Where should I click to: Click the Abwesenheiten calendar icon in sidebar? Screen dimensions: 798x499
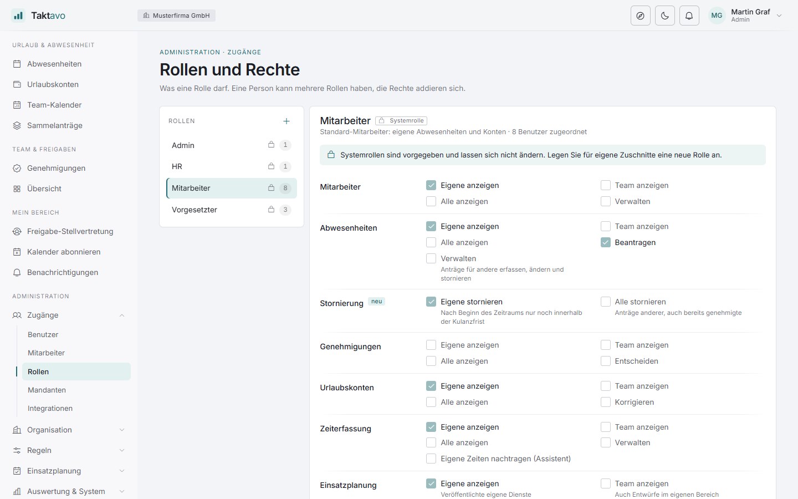(x=17, y=64)
